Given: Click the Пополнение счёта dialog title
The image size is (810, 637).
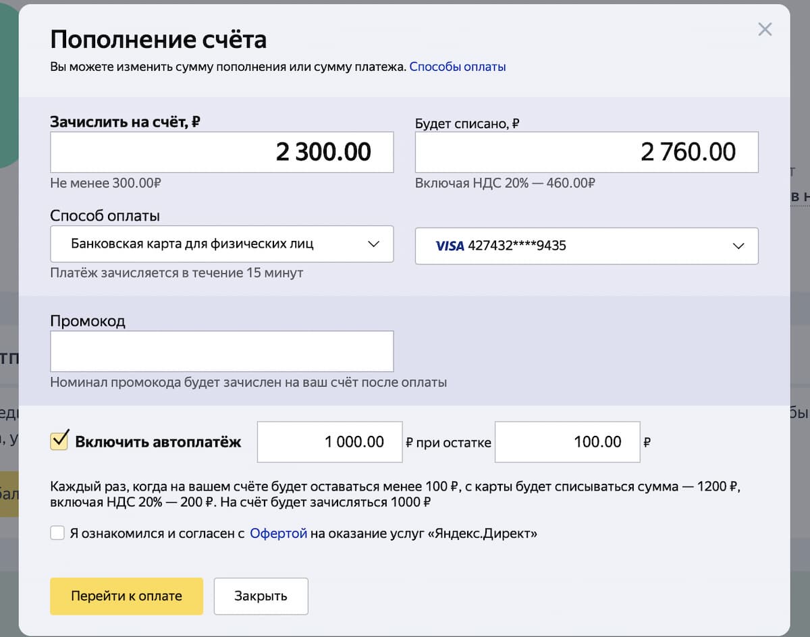Looking at the screenshot, I should (x=159, y=38).
